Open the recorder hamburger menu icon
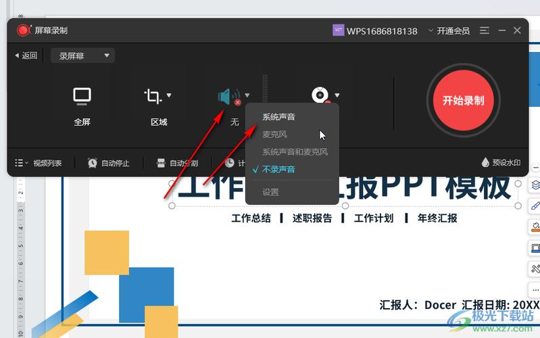The width and height of the screenshot is (540, 338). click(x=485, y=30)
